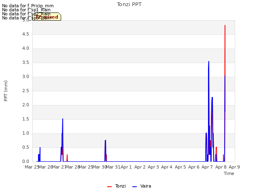This screenshot has height=194, width=259.
Task: Click the blue Vaira 1.5 peak on Mar 27
Action: [x=63, y=119]
